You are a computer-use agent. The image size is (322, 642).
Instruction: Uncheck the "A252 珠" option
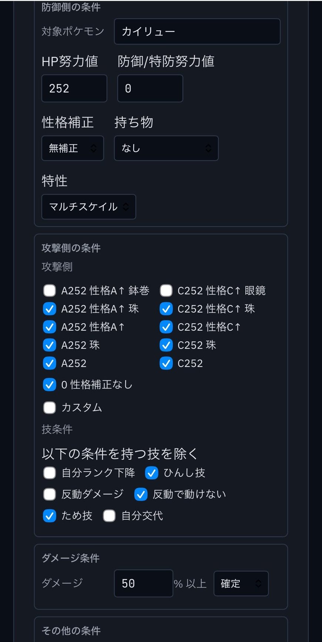[49, 345]
